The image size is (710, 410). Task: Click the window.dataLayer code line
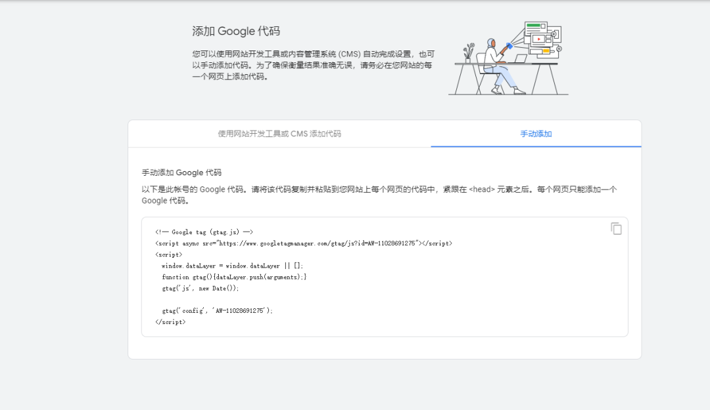click(x=232, y=266)
